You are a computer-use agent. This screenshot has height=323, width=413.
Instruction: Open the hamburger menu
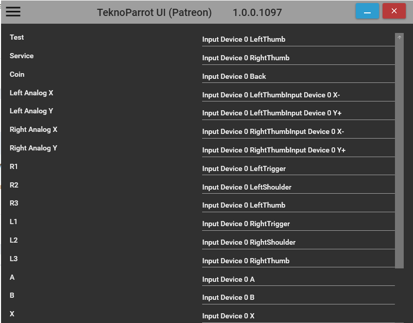pyautogui.click(x=13, y=12)
